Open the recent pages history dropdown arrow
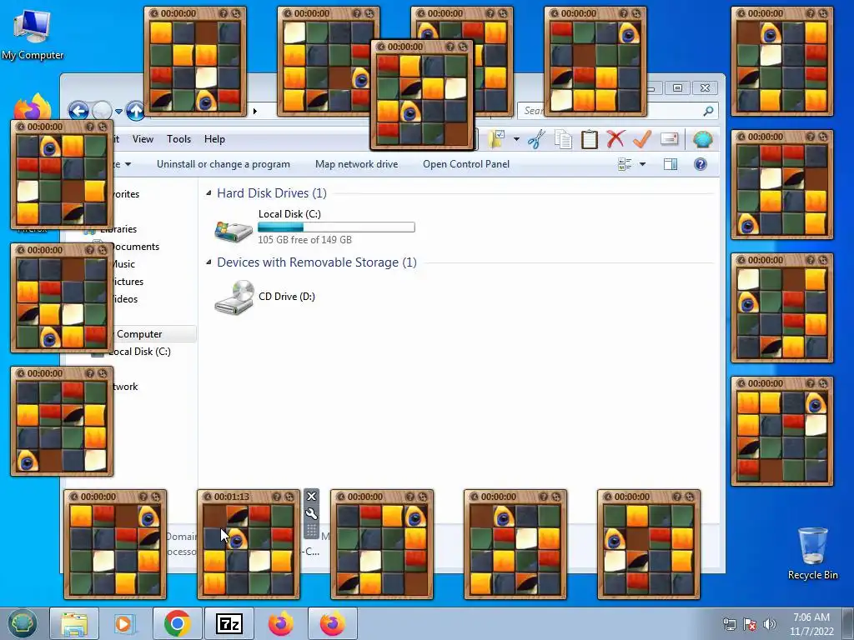 click(x=118, y=112)
